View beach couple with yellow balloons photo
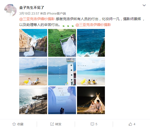The image size is (150, 128). (x=33, y=72)
